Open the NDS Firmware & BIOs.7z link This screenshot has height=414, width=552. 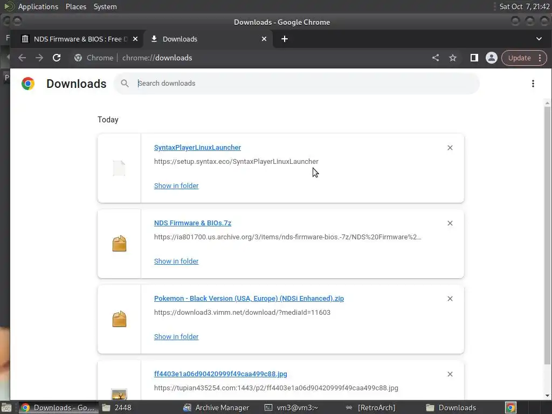pos(192,223)
